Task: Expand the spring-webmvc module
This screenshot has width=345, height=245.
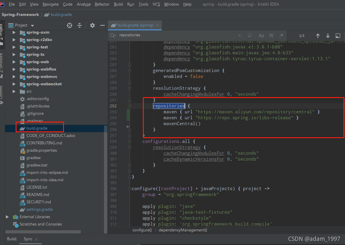Action: 14,77
